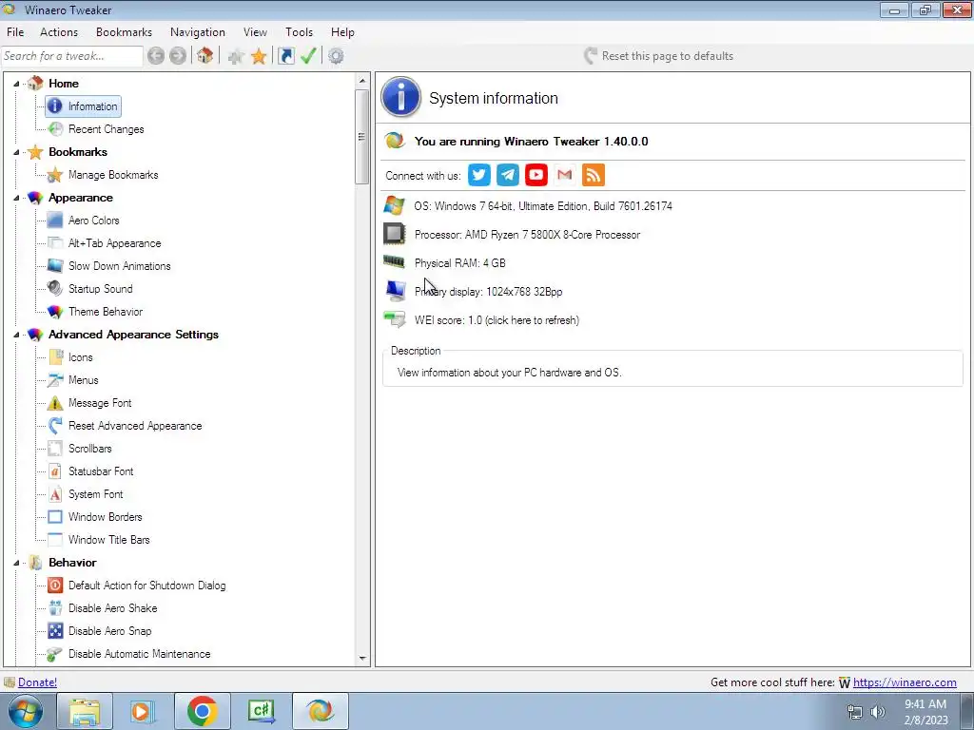The image size is (974, 730).
Task: Open bookmarks with gold star toolbar icon
Action: 259,56
